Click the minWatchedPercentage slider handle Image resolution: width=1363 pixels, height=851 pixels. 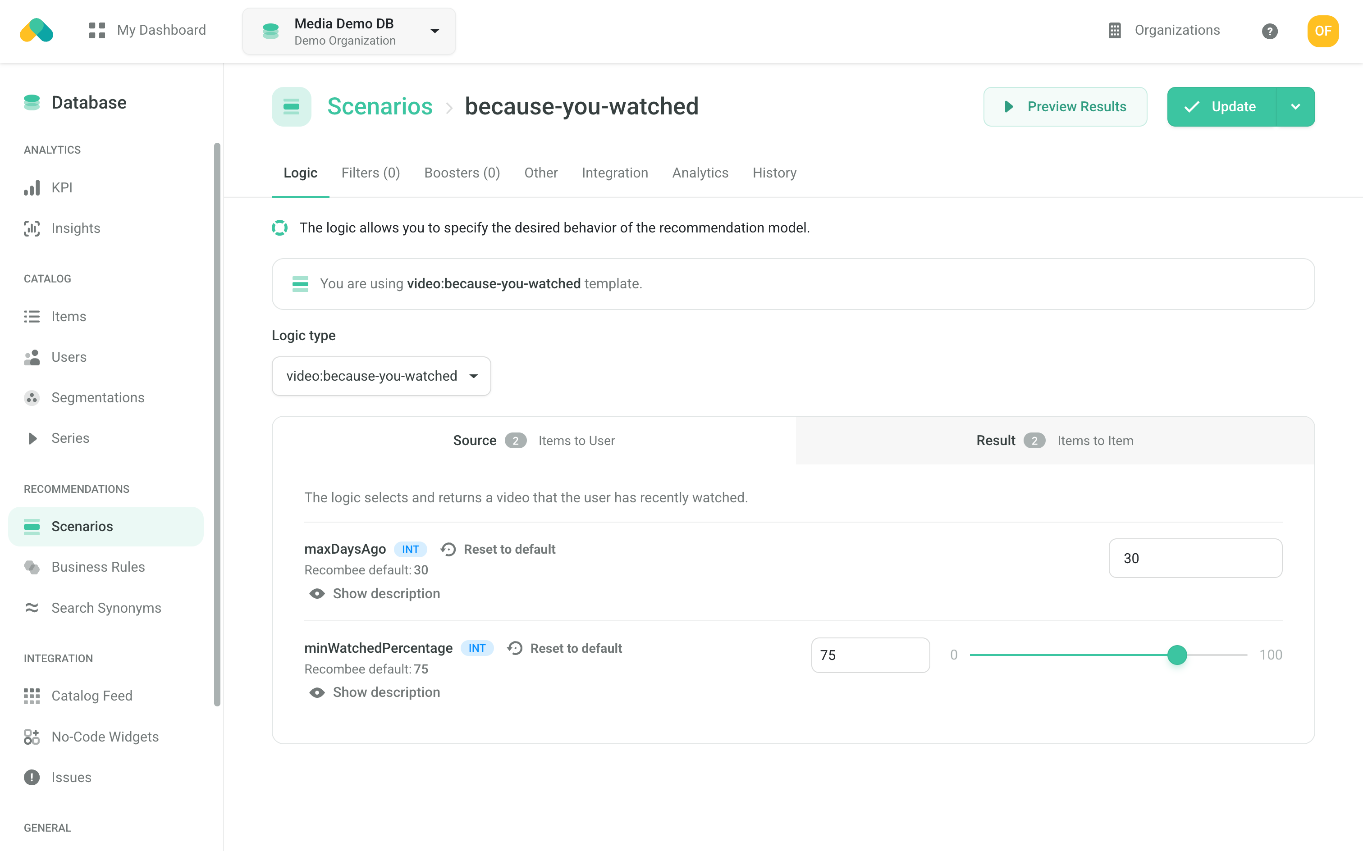coord(1177,655)
